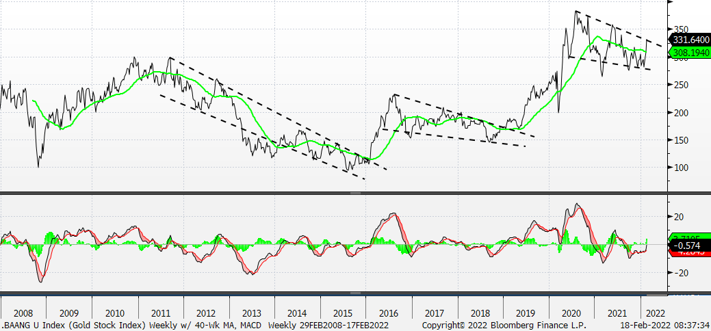This screenshot has height=331, width=711.
Task: Click the 350 price axis label
Action: click(x=681, y=30)
